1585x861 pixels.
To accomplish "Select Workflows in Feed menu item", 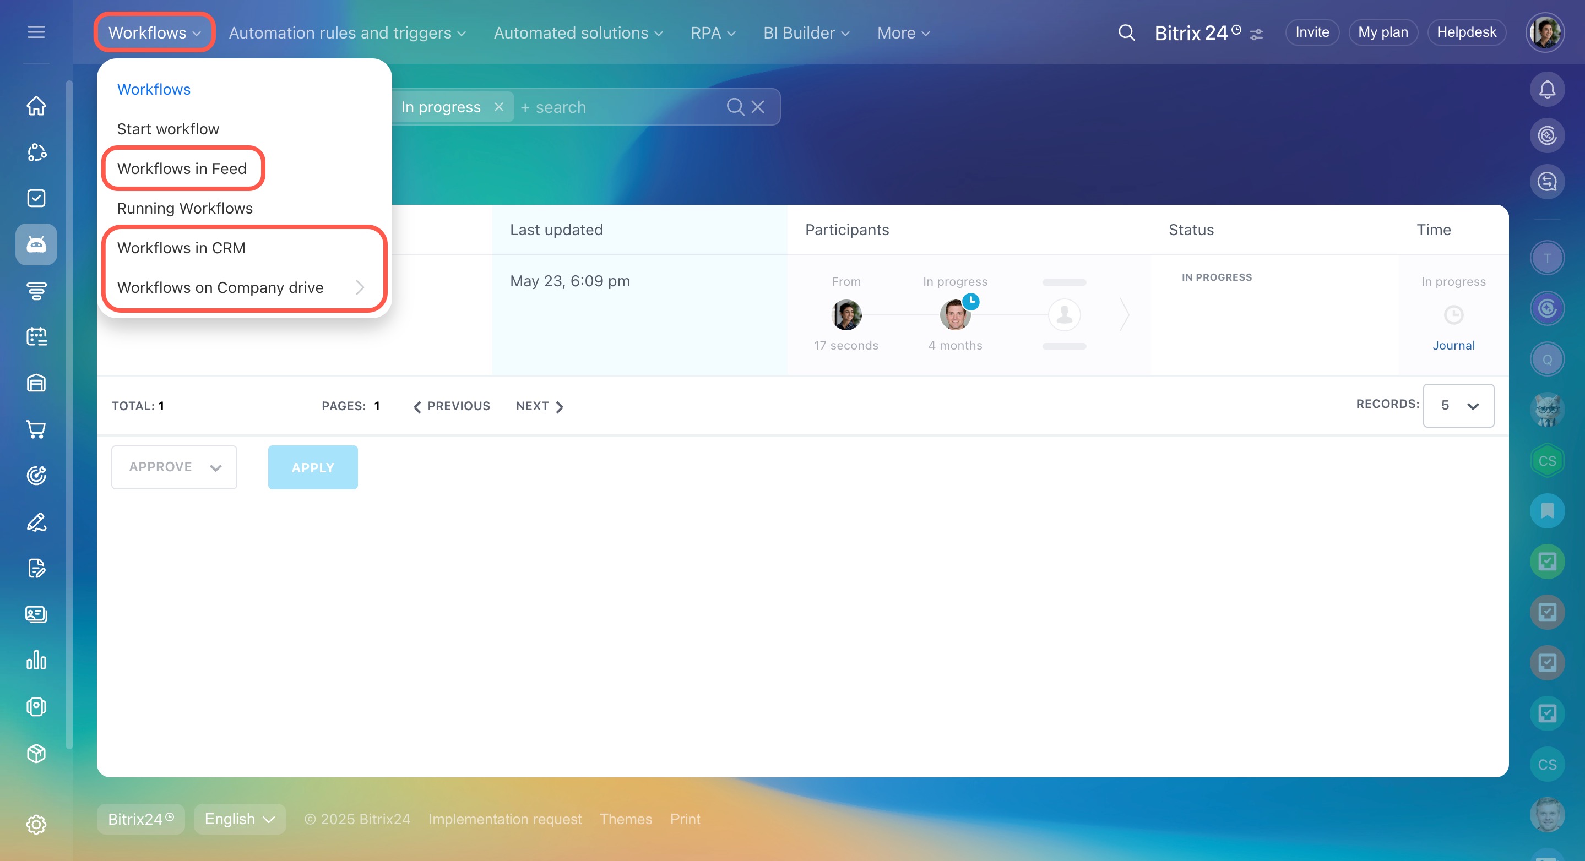I will [x=182, y=168].
